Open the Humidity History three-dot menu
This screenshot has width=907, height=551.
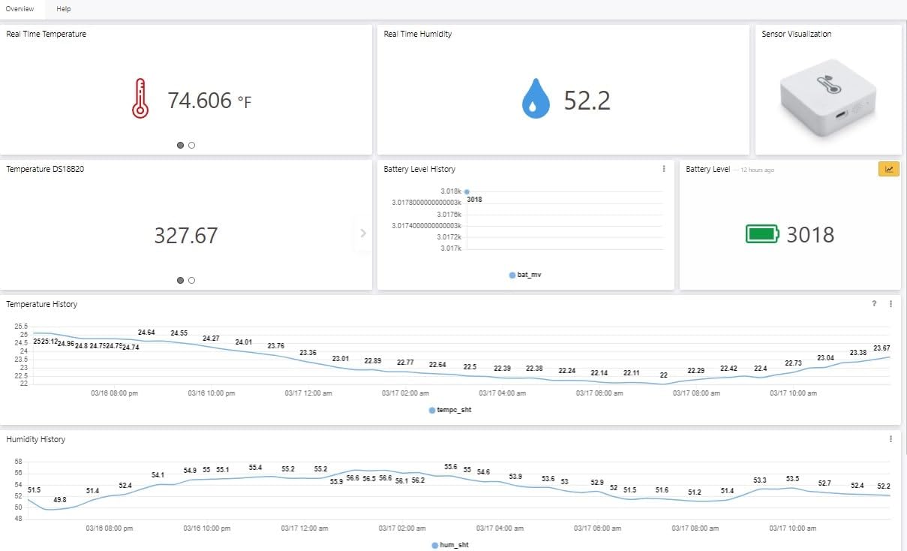pos(890,439)
